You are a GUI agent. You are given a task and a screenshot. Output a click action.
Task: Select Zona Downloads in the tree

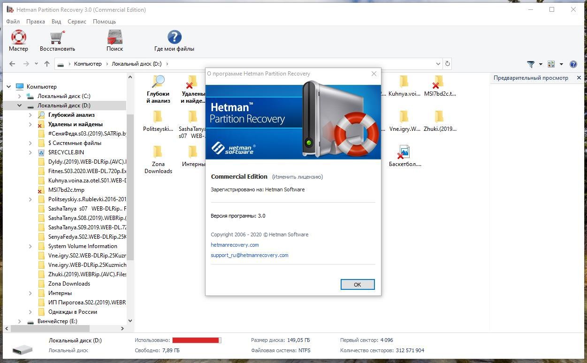pos(69,284)
